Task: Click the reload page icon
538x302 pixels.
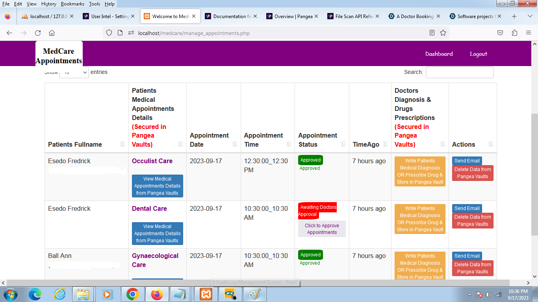Action: [38, 33]
